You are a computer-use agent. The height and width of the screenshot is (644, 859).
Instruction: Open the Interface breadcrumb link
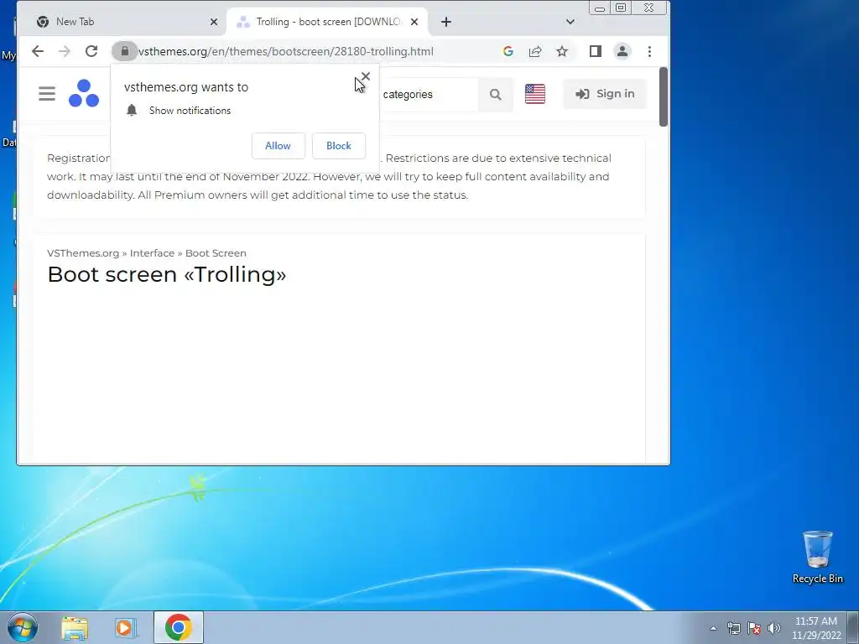(x=152, y=253)
